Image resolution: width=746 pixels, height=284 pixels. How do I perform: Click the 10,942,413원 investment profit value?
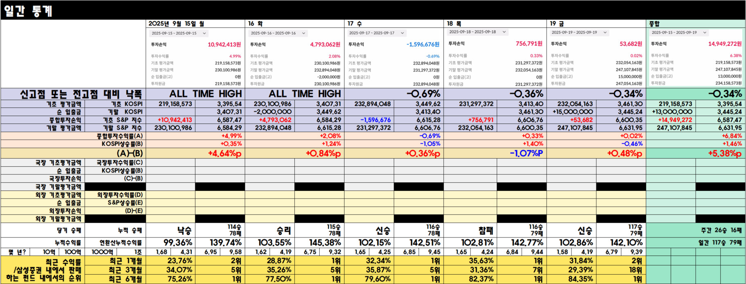(x=224, y=44)
